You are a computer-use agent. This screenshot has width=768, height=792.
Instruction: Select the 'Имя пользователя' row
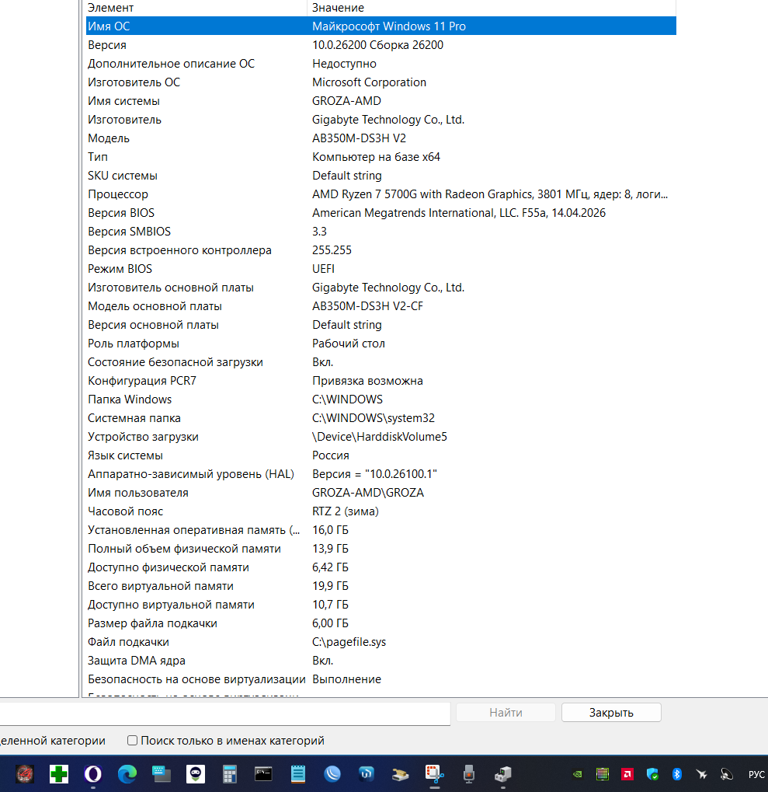[381, 494]
